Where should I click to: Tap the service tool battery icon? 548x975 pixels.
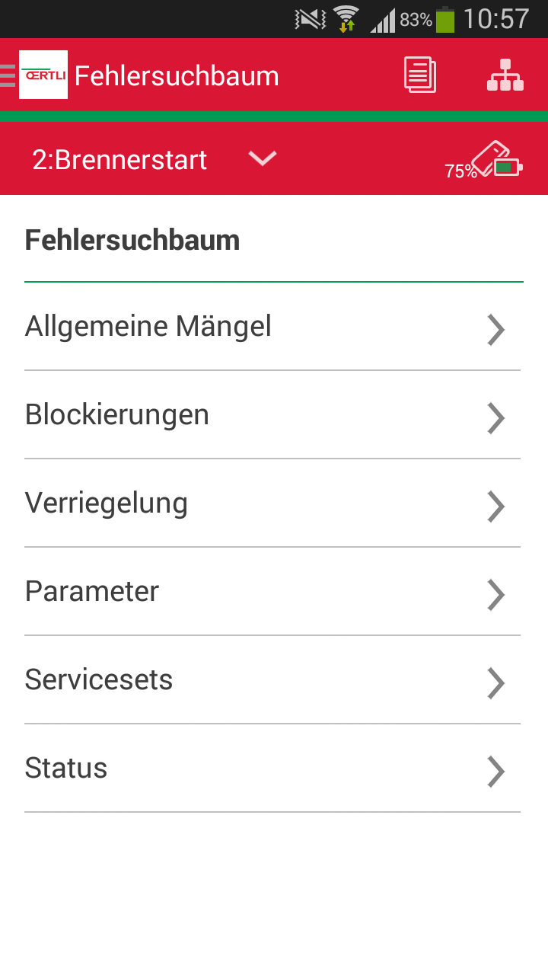tap(498, 159)
